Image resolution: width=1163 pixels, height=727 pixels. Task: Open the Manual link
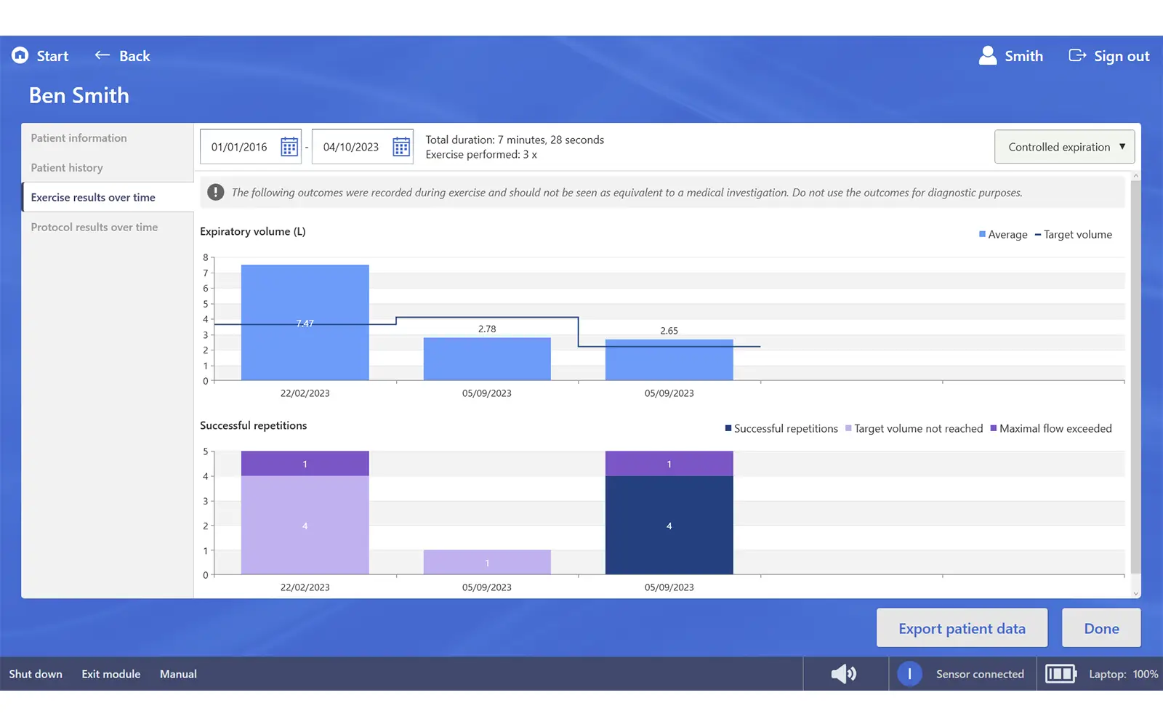coord(178,674)
